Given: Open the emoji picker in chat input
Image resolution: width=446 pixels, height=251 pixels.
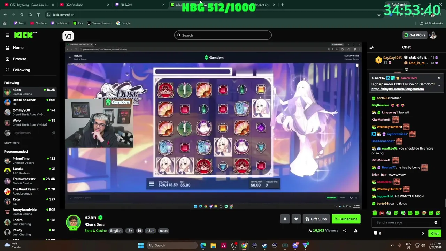Looking at the screenshot, I should point(436,222).
